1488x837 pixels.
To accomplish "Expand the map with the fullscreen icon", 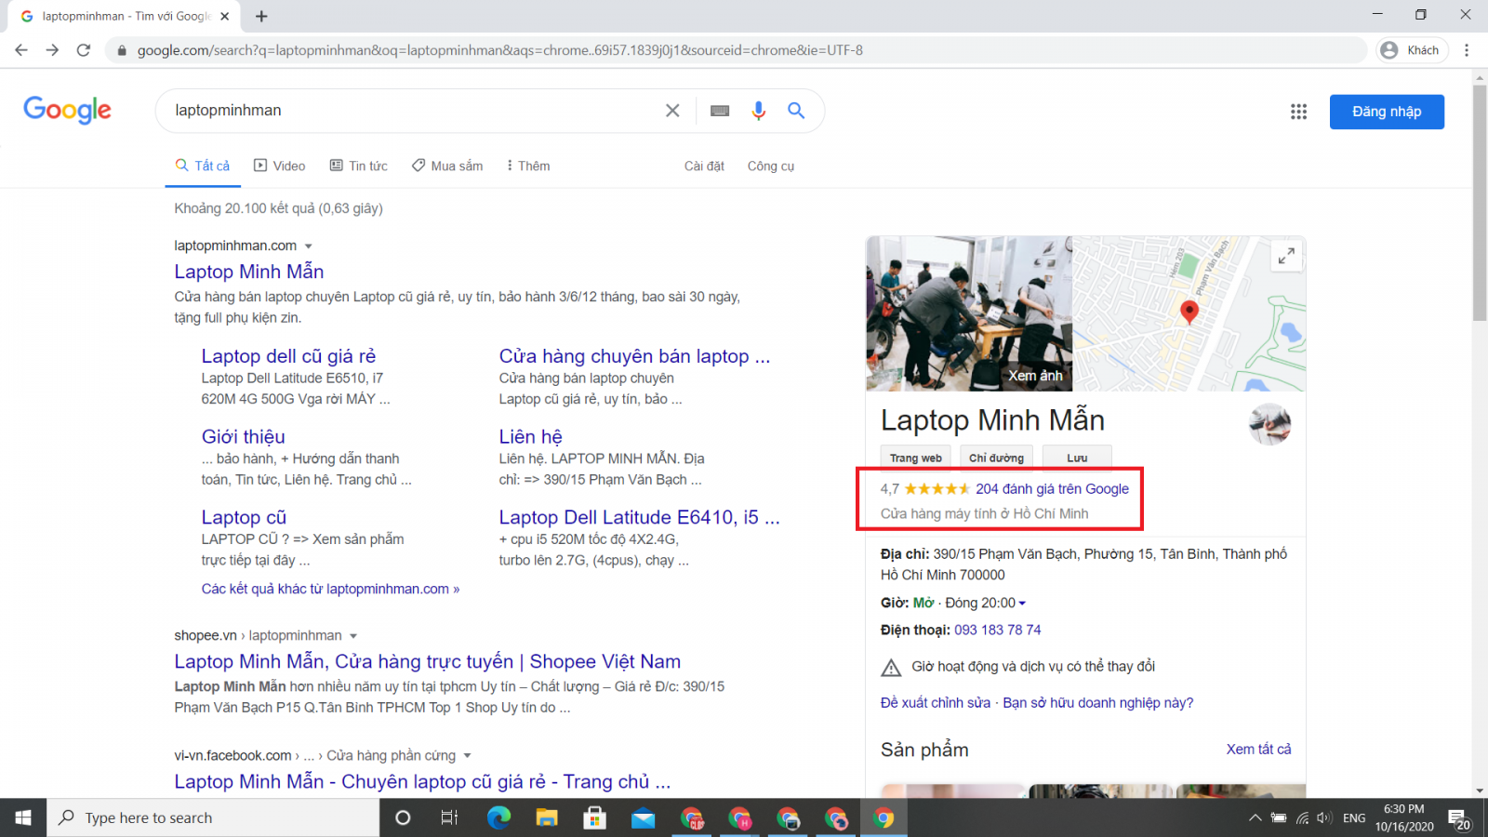I will point(1286,256).
